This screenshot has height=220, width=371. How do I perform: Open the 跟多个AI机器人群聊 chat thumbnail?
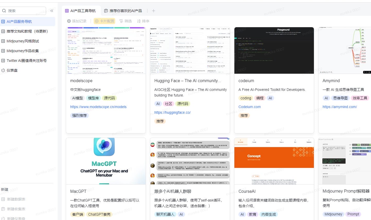coord(190,161)
